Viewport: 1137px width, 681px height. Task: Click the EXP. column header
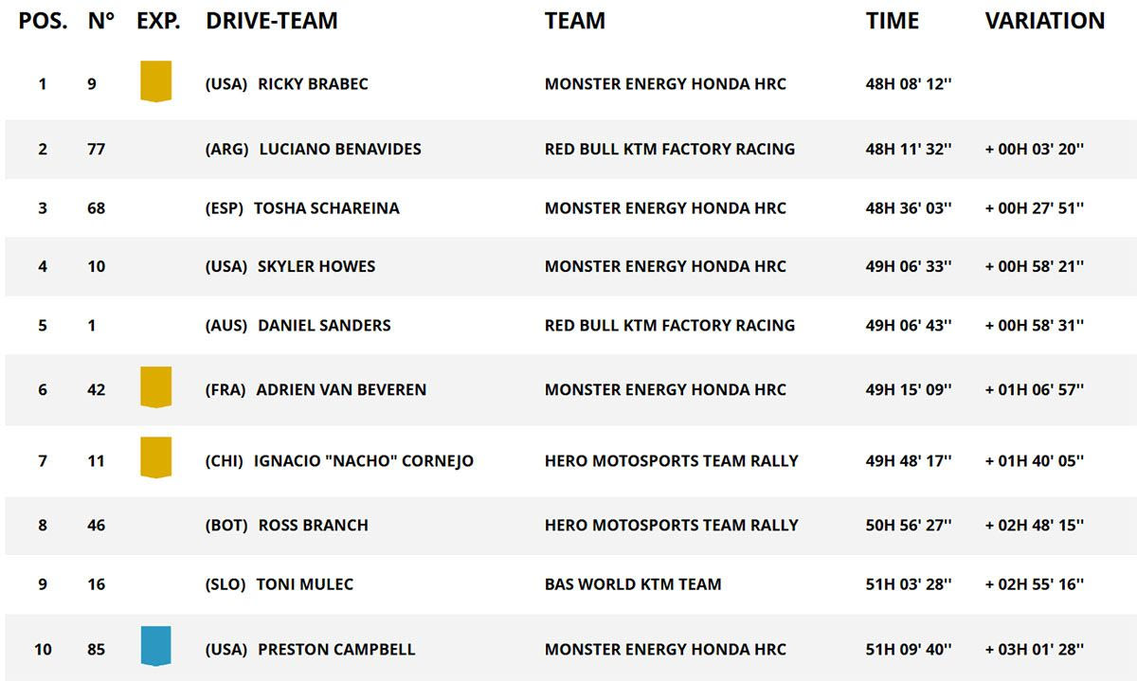click(158, 21)
